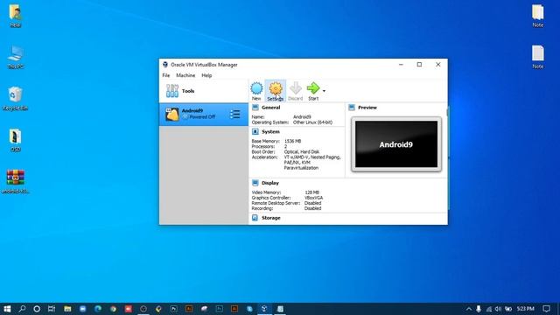Click the Storage section icon
This screenshot has width=560, height=315.
pos(255,218)
